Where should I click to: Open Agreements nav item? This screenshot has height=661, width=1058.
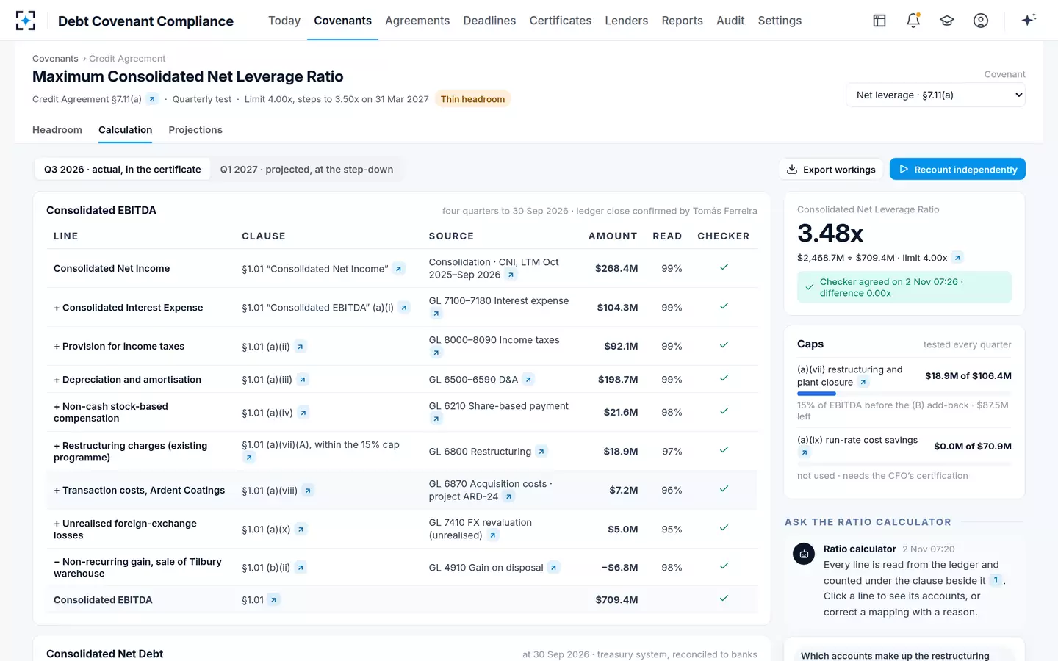pyautogui.click(x=417, y=21)
